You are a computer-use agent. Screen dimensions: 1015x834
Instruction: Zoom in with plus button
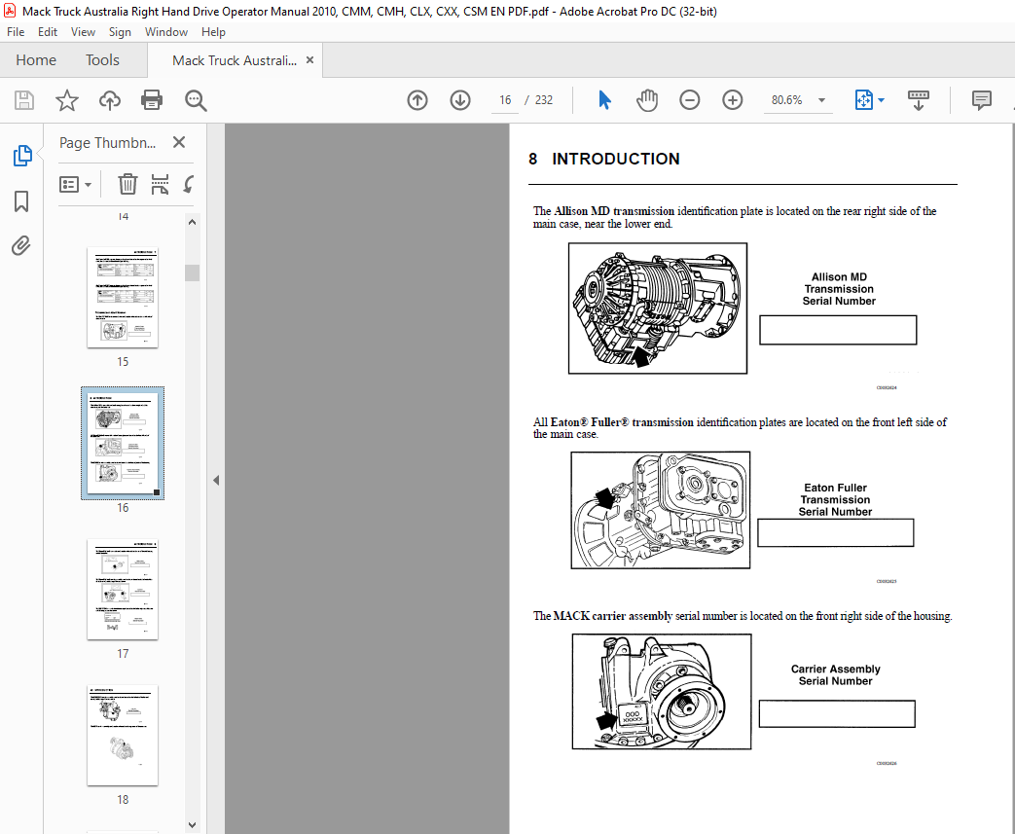(732, 100)
